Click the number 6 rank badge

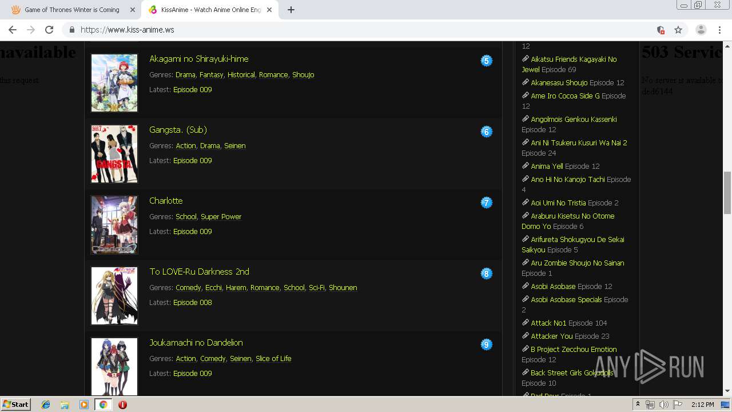(486, 132)
